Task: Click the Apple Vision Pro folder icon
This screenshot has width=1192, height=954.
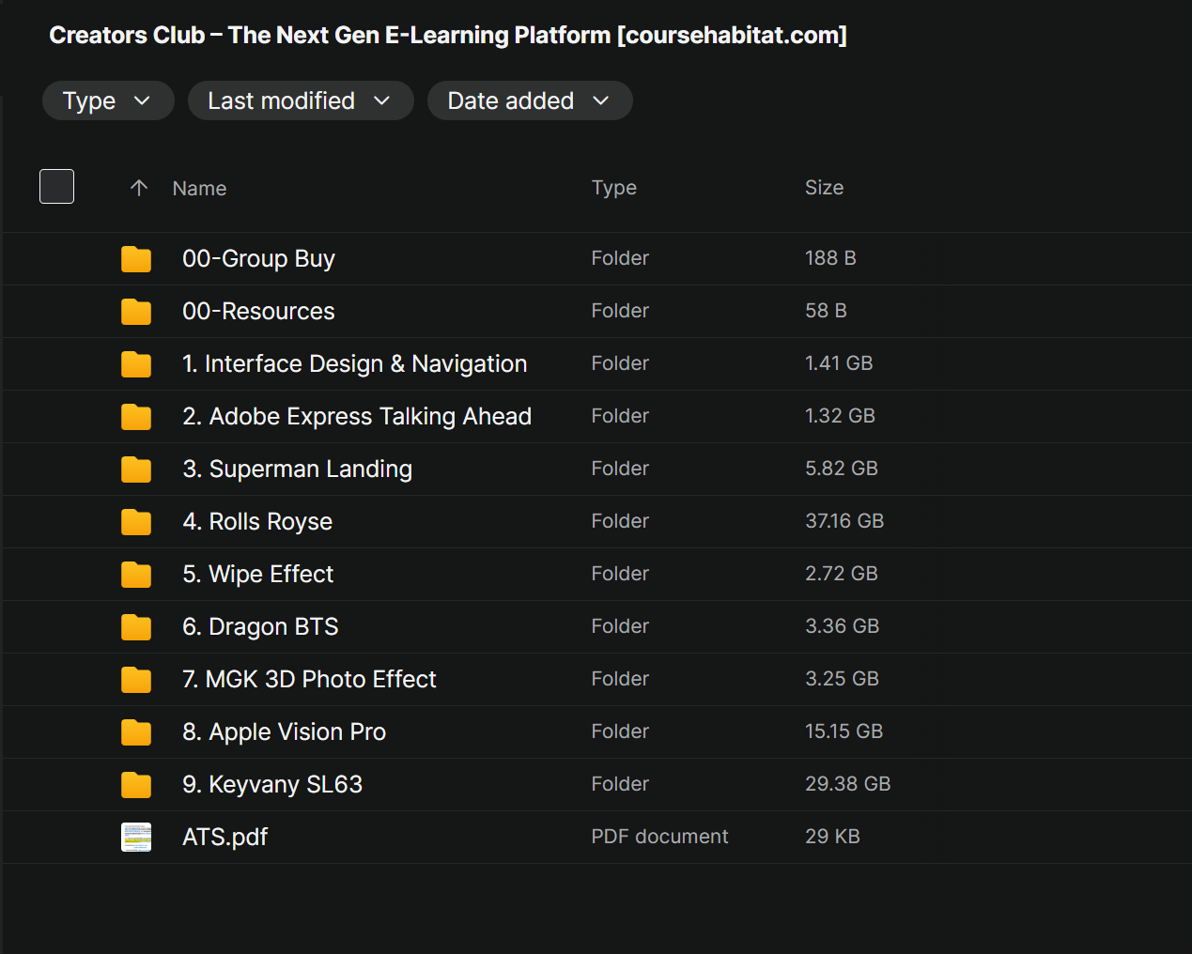Action: coord(136,732)
